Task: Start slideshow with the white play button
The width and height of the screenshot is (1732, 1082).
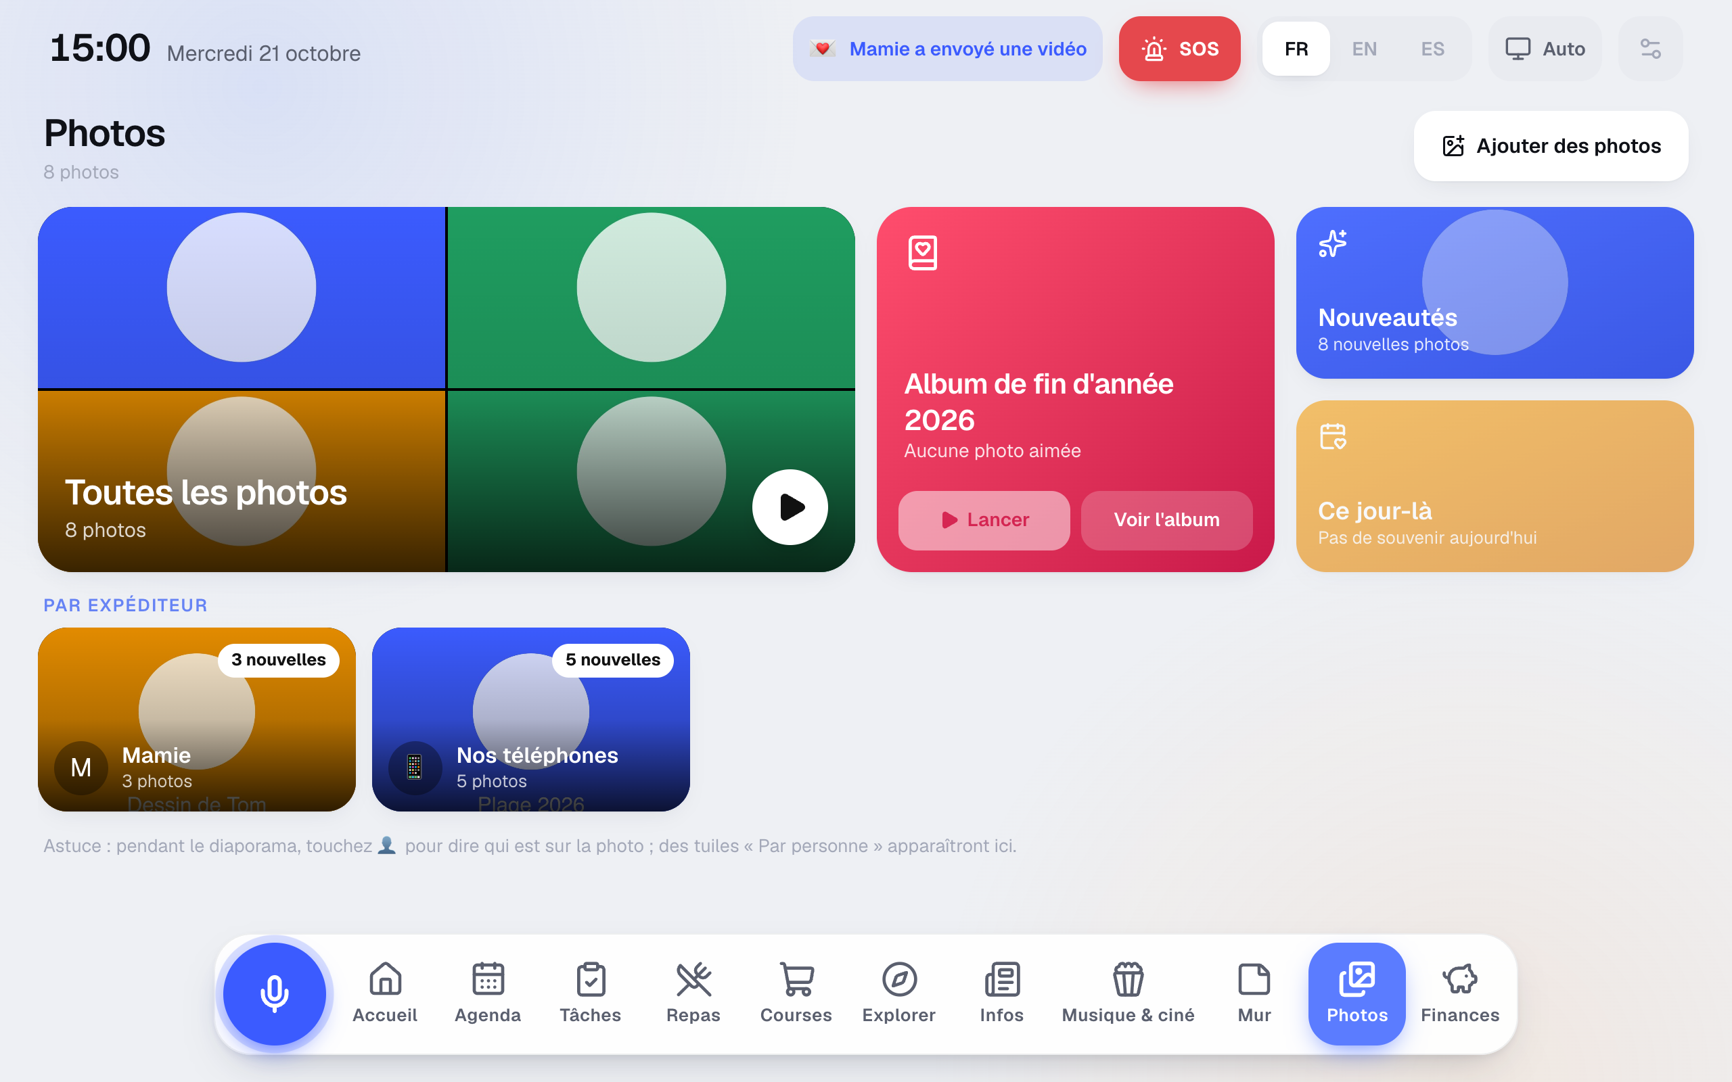Action: 790,507
